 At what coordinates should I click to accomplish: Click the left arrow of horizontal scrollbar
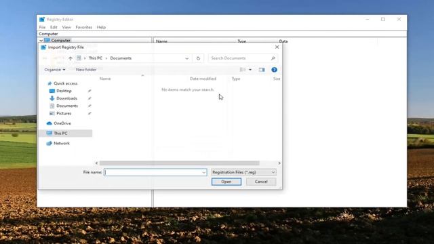[x=96, y=163]
